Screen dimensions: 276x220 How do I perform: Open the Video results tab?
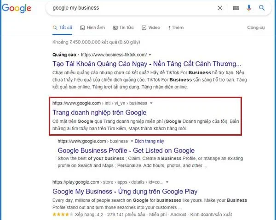pos(151,27)
